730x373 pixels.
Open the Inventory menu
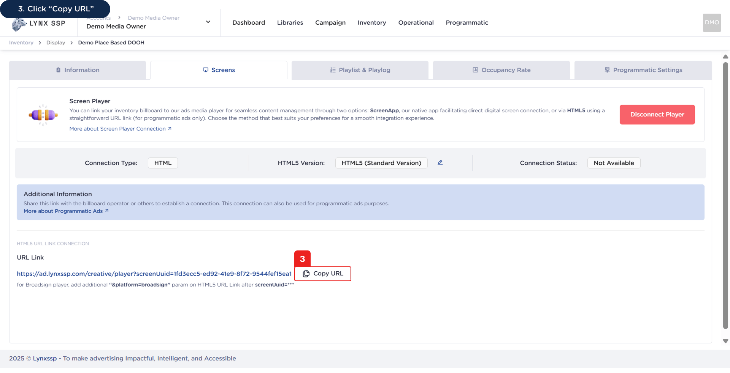tap(372, 23)
